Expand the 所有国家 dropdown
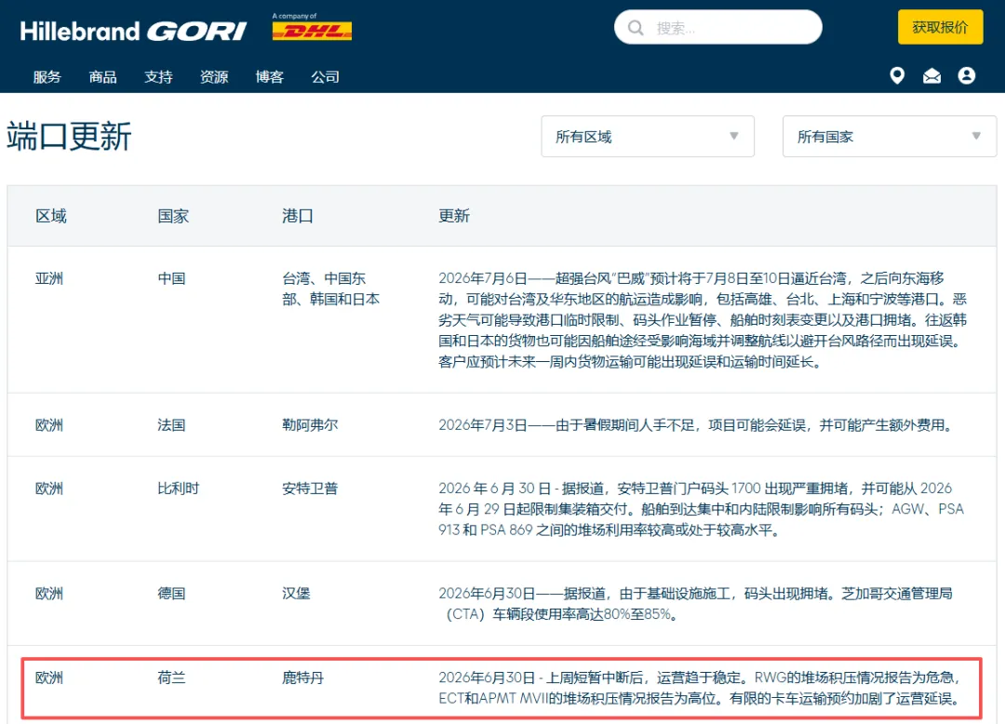 pos(890,137)
